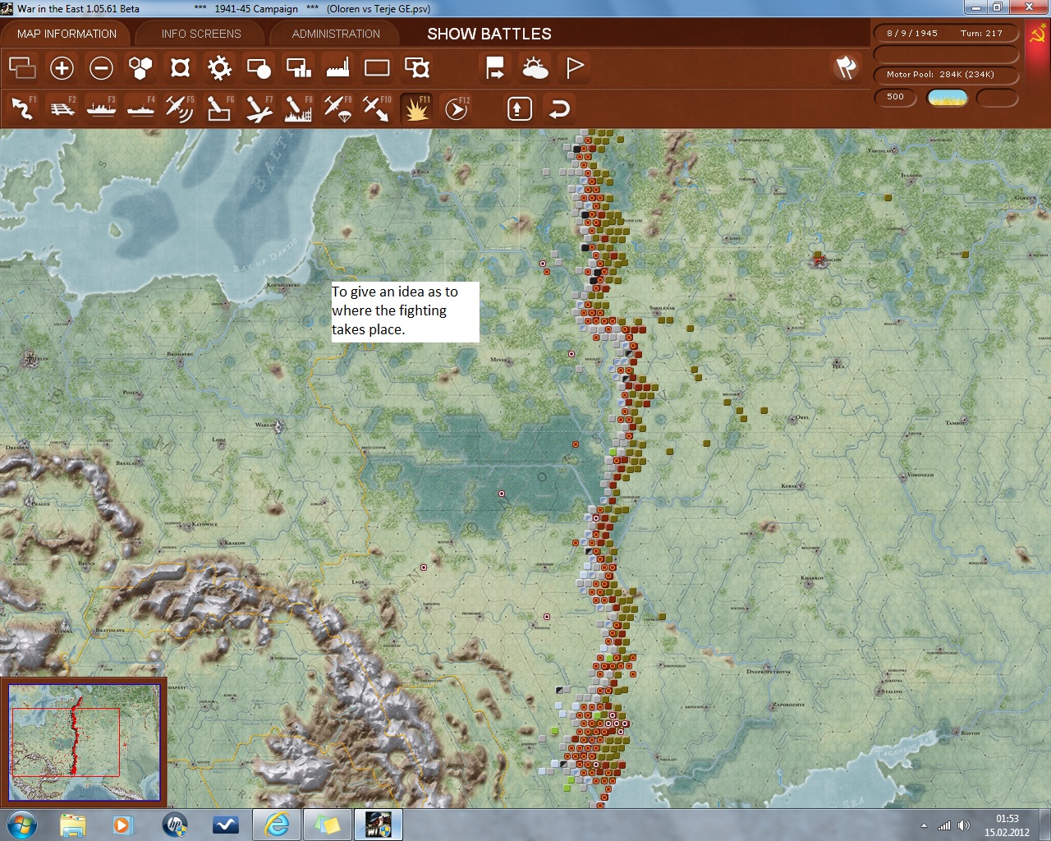The width and height of the screenshot is (1051, 841).
Task: Click the SHOW BATTLES mode title
Action: point(489,34)
